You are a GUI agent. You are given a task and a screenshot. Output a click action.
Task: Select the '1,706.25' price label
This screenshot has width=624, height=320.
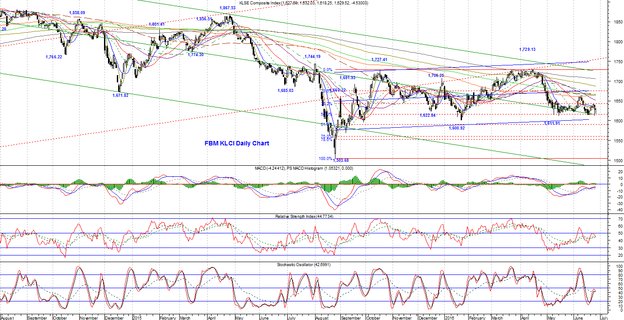(x=435, y=76)
